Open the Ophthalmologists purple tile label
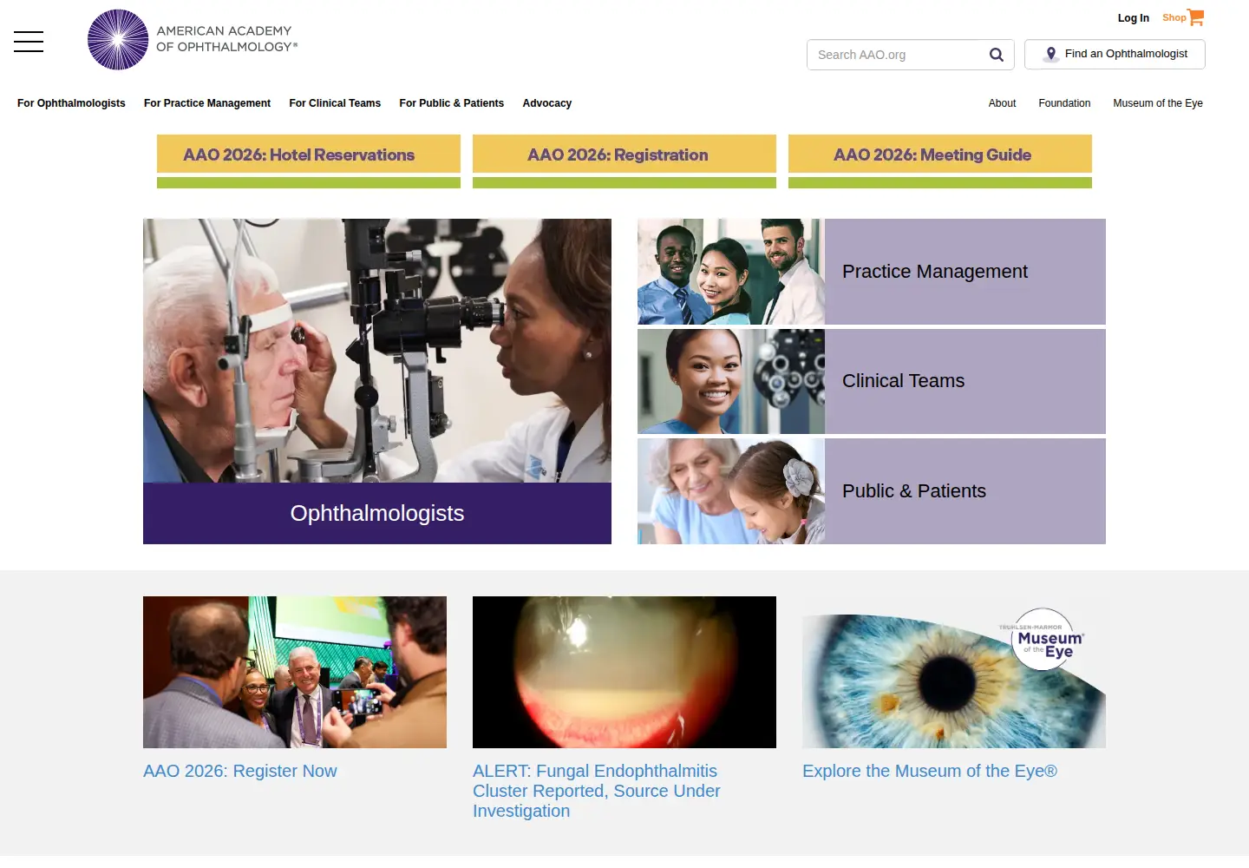The image size is (1249, 868). [x=377, y=513]
